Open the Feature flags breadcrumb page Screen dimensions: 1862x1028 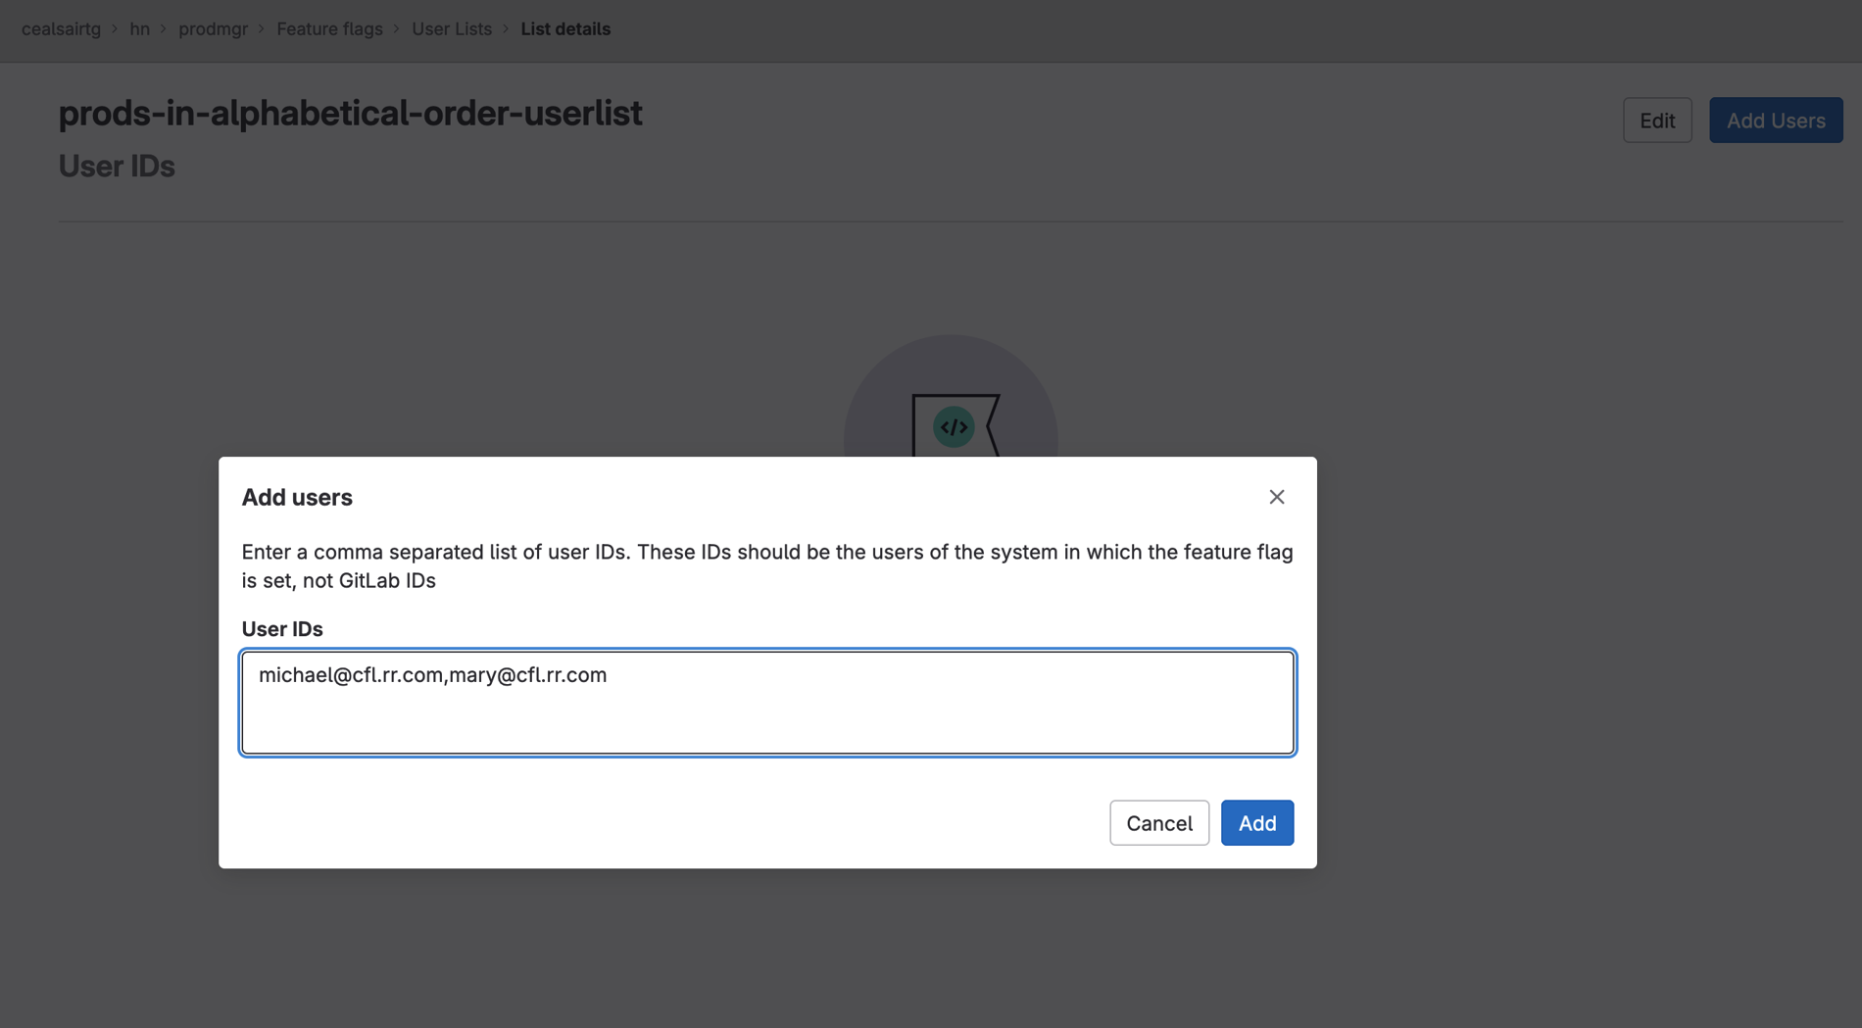pyautogui.click(x=329, y=28)
